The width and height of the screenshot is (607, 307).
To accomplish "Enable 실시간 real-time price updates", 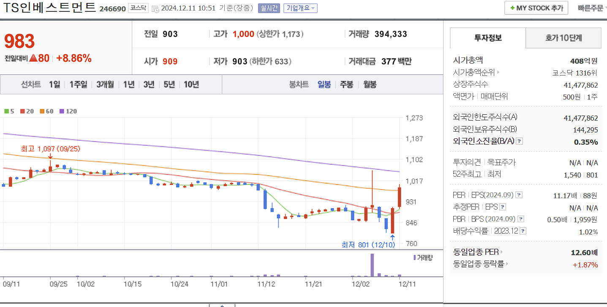I will [x=269, y=7].
